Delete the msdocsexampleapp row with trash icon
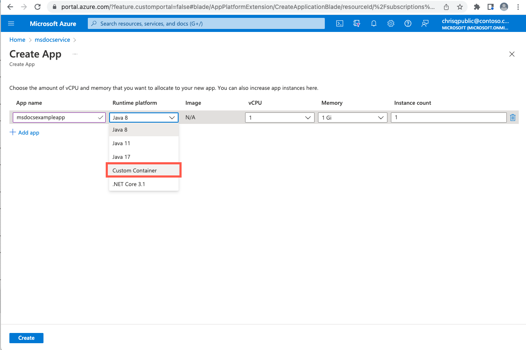The height and width of the screenshot is (350, 526). (513, 118)
